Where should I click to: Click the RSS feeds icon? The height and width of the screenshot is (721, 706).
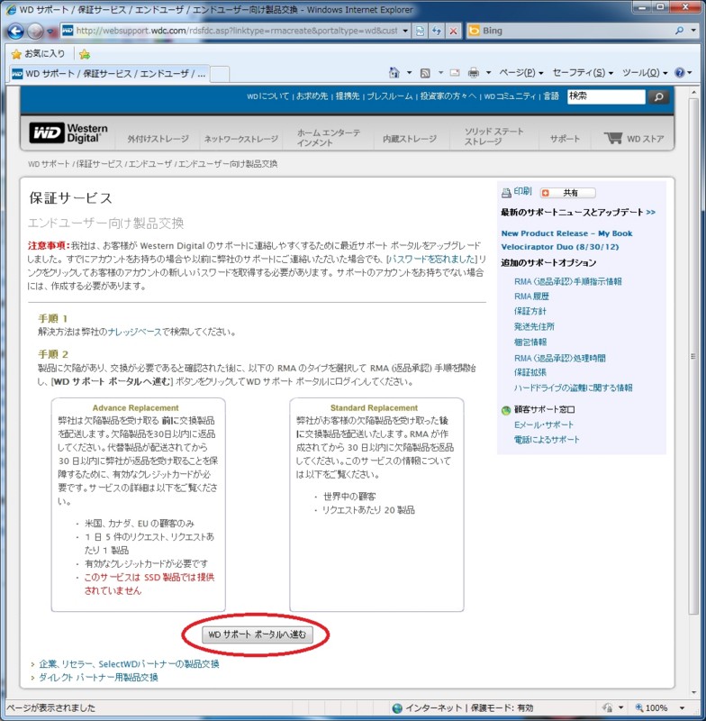(x=425, y=73)
